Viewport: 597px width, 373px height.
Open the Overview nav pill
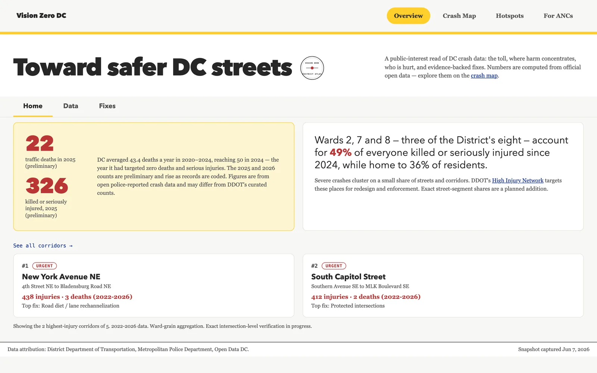408,16
